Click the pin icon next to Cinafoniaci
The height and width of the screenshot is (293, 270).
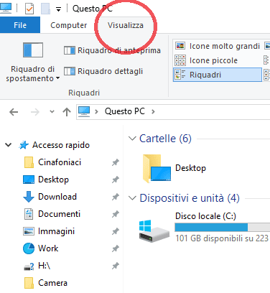point(116,162)
